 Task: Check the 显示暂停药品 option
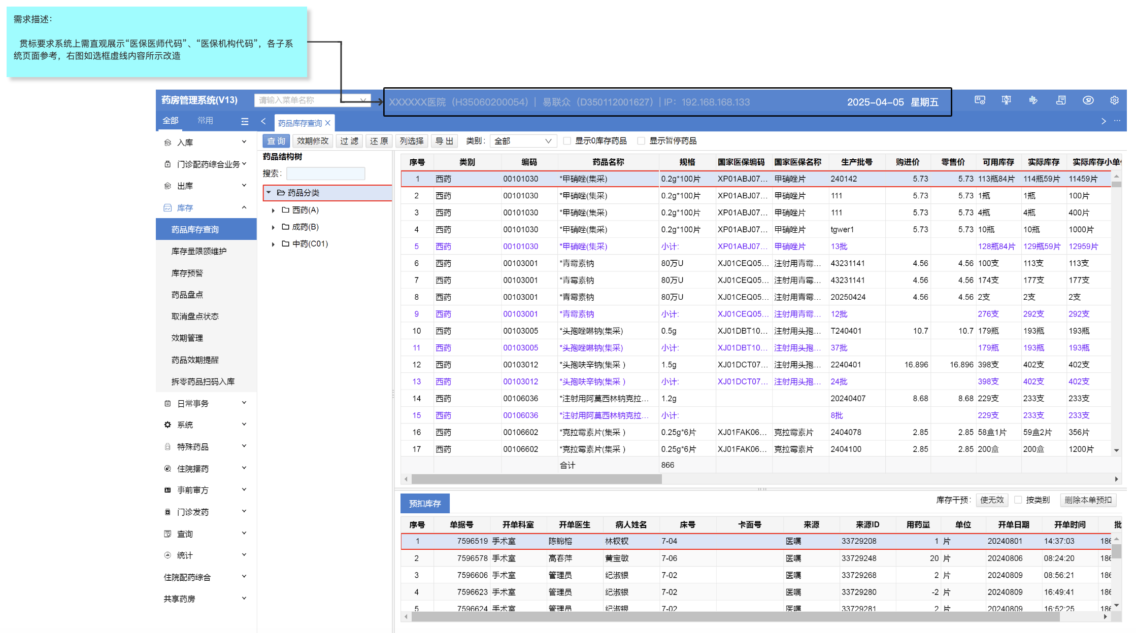pyautogui.click(x=642, y=141)
